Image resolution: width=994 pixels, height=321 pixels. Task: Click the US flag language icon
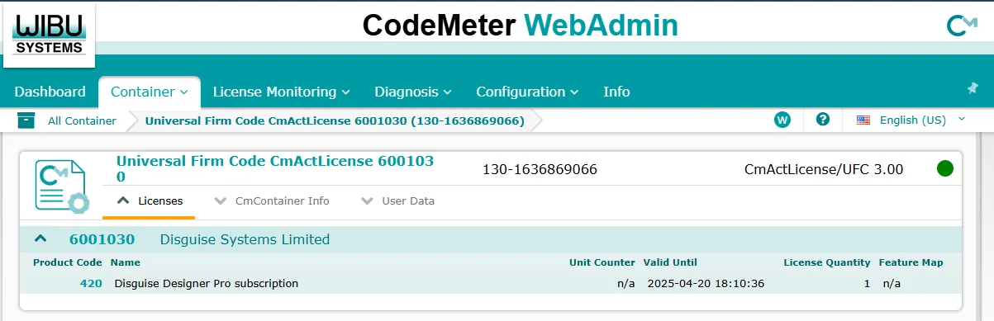(x=863, y=120)
